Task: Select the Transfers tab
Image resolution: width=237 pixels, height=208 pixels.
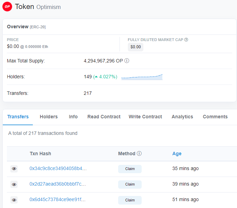Action: tap(18, 117)
